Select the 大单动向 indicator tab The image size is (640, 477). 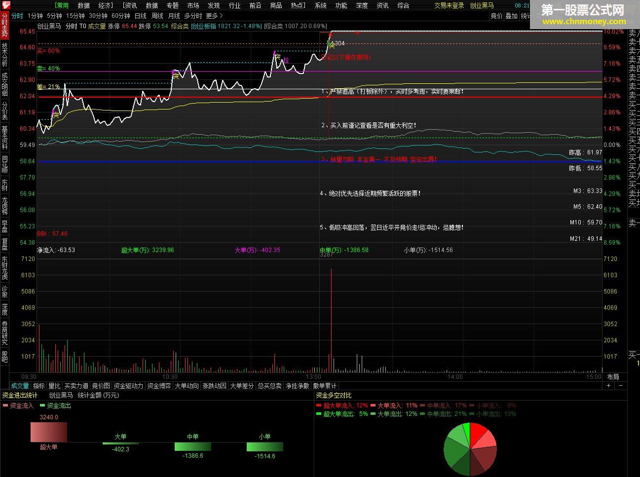pyautogui.click(x=187, y=386)
